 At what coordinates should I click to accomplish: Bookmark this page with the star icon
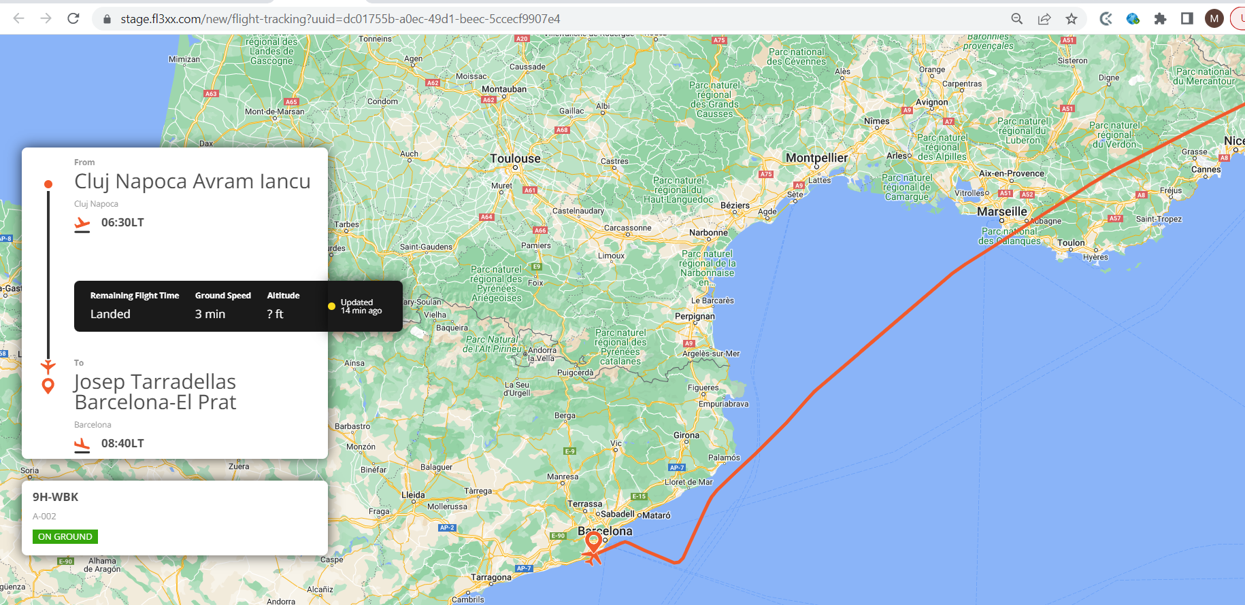(x=1072, y=19)
